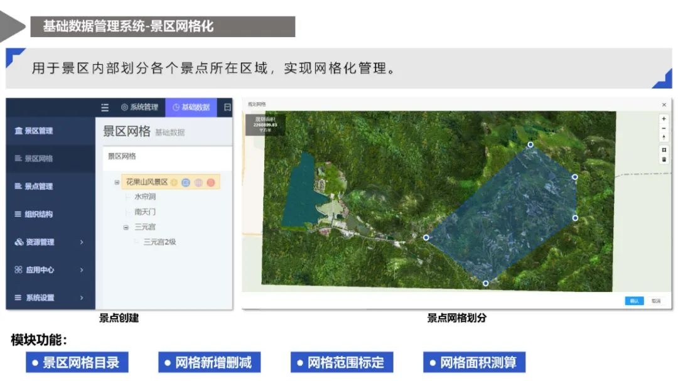Select 景区网格 sidebar item

[51, 158]
